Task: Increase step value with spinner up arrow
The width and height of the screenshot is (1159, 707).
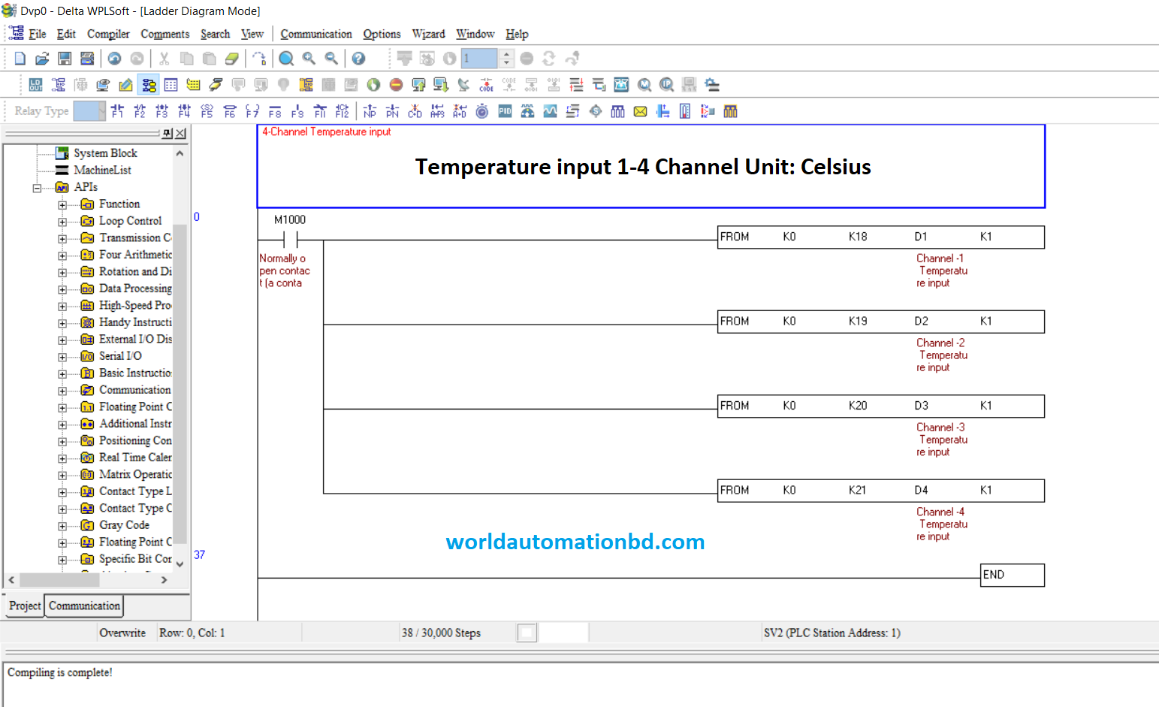Action: (x=507, y=54)
